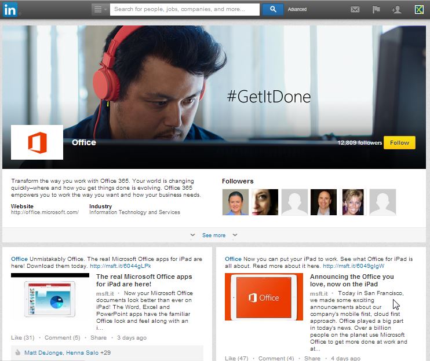The image size is (430, 361).
Task: Open the orange Office iPad thumbnail
Action: (x=264, y=297)
